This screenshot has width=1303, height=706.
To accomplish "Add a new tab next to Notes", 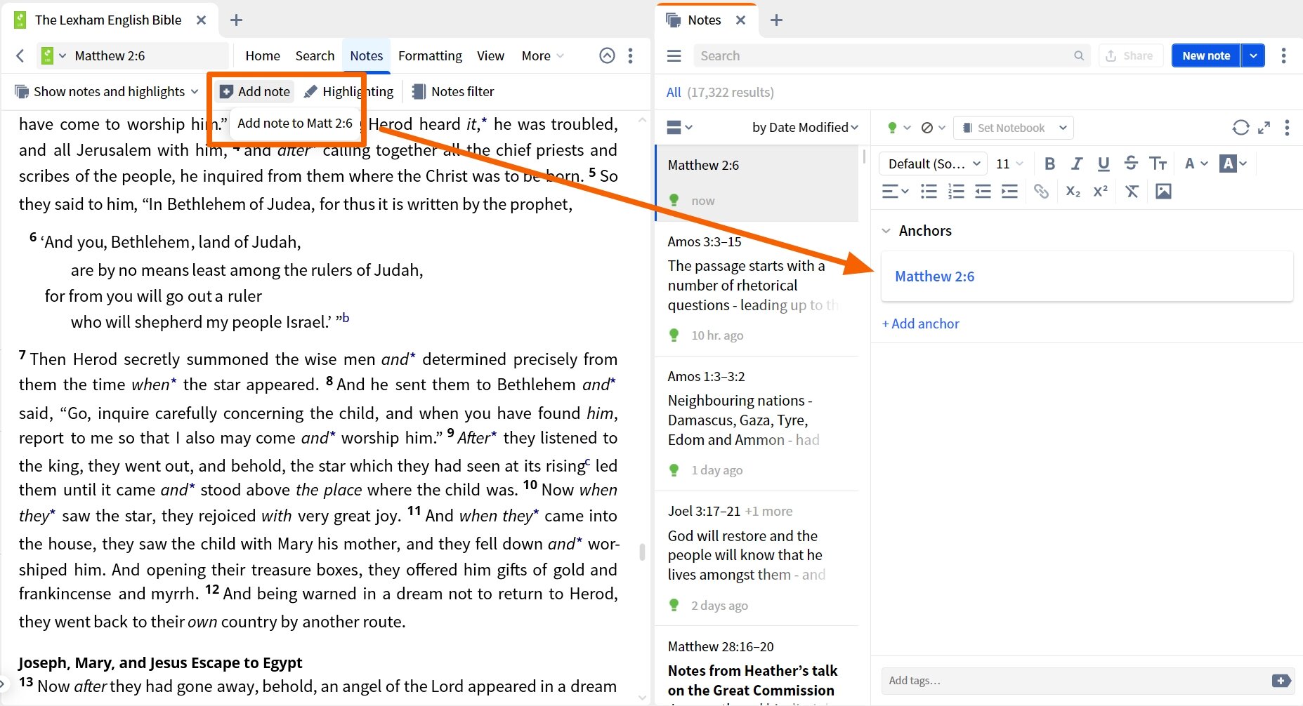I will click(x=776, y=20).
